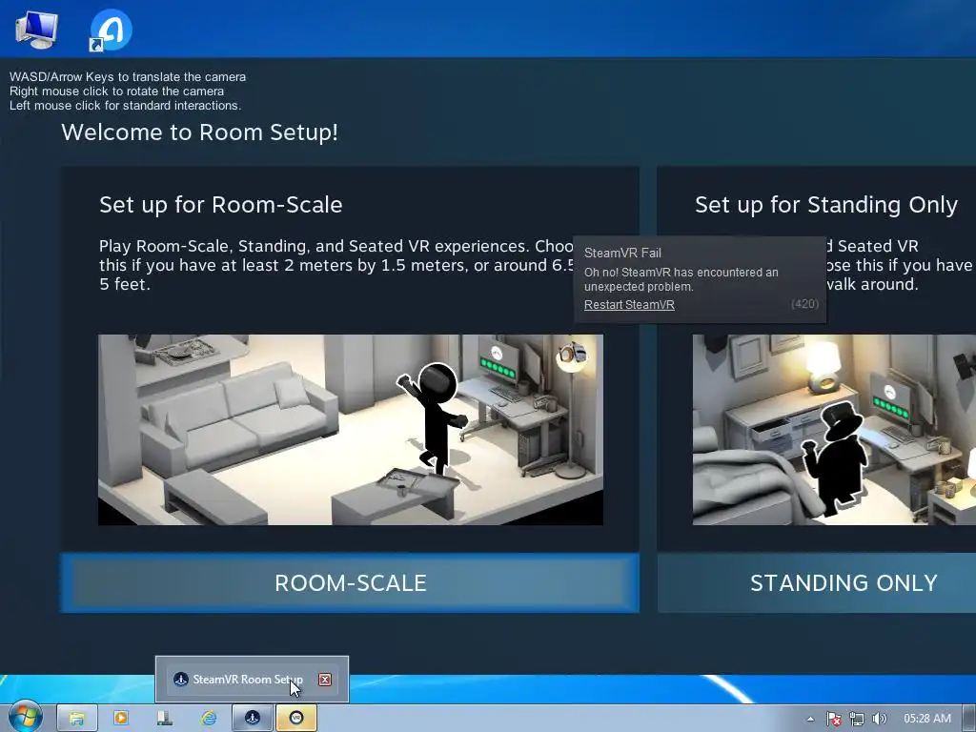Launch Internet Explorer from the taskbar

click(209, 719)
